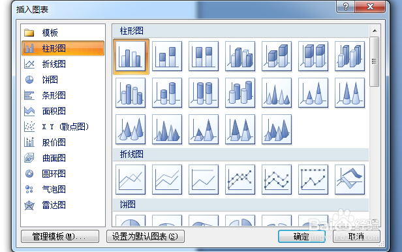
Task: Choose the clustered cylinder chart
Action: click(131, 93)
